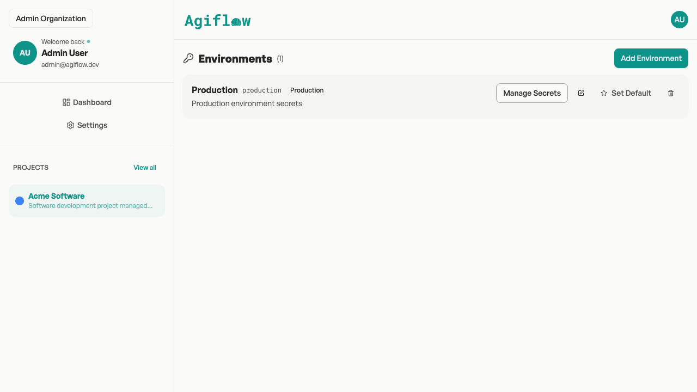The width and height of the screenshot is (697, 392).
Task: Click the Production environment name
Action: coord(215,90)
